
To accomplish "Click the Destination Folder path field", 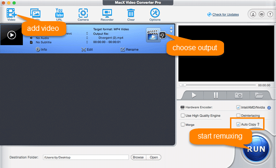I will tap(86, 157).
